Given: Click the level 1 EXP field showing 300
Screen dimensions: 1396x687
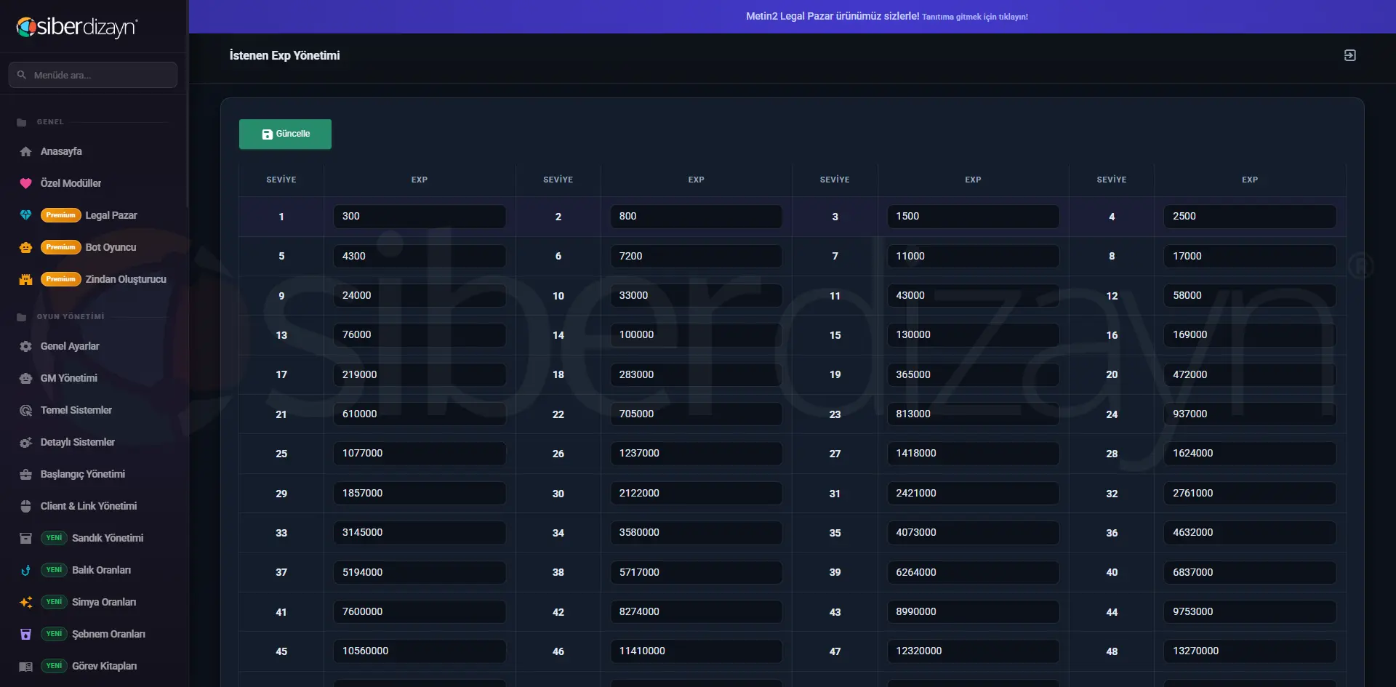Looking at the screenshot, I should tap(420, 216).
